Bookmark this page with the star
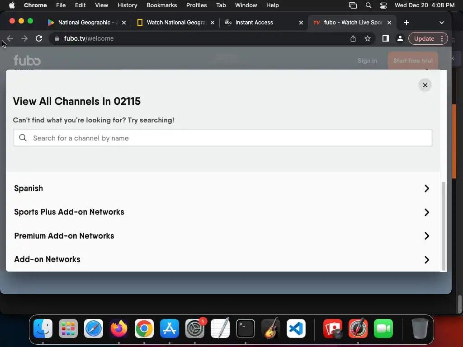The height and width of the screenshot is (347, 463). [367, 39]
